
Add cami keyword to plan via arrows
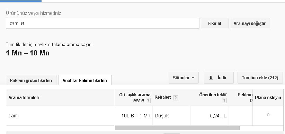tap(268, 115)
